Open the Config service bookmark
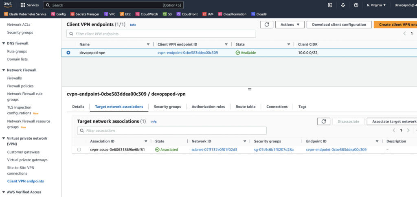Viewport: 417px width, 197px height. (59, 14)
